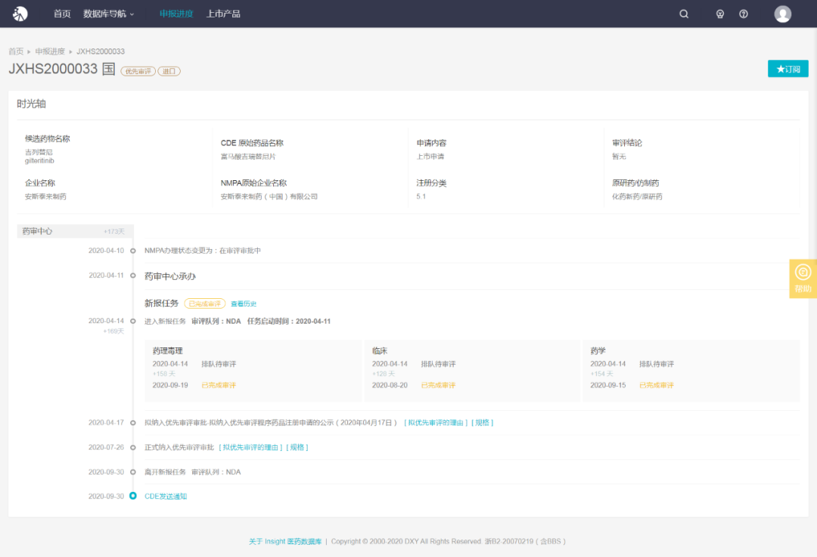Open the 上市产品 navigation tab

point(223,14)
